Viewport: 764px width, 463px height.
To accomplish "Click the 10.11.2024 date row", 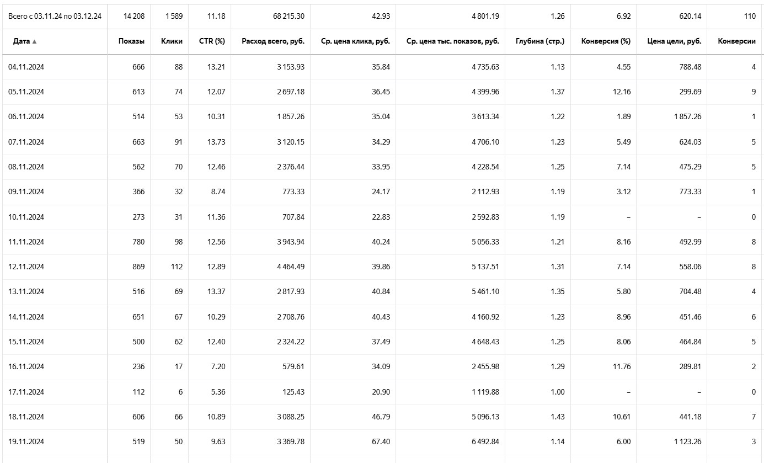I will point(26,217).
